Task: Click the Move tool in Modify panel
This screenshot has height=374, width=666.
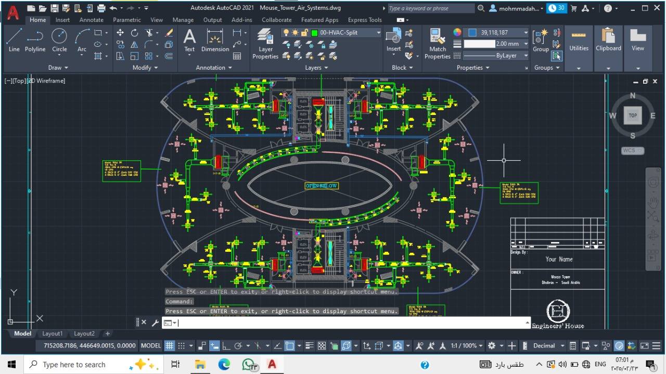Action: pyautogui.click(x=120, y=33)
